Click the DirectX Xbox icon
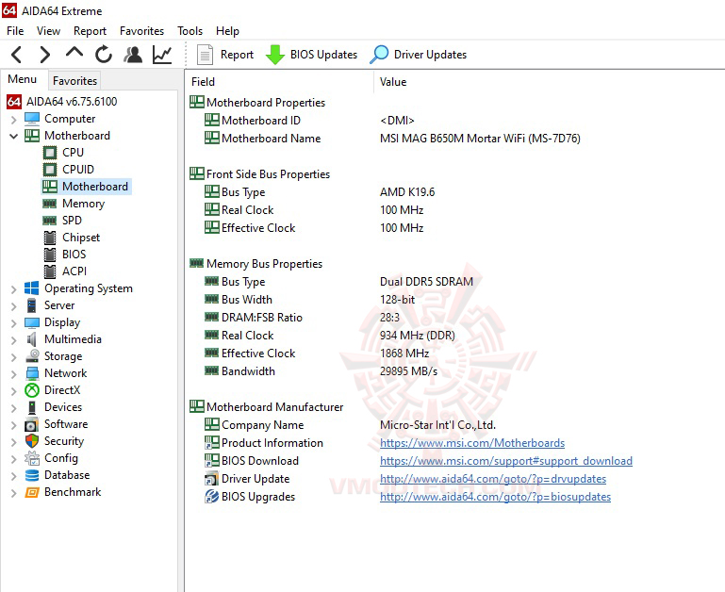The image size is (725, 592). pyautogui.click(x=32, y=390)
